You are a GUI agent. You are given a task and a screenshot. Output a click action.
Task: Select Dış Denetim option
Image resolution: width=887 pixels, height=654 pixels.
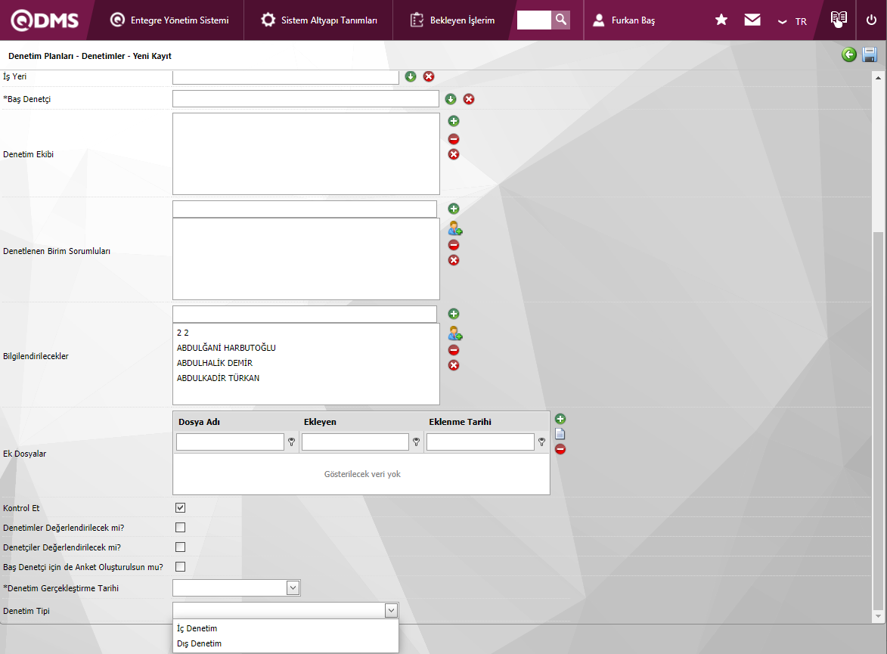286,644
